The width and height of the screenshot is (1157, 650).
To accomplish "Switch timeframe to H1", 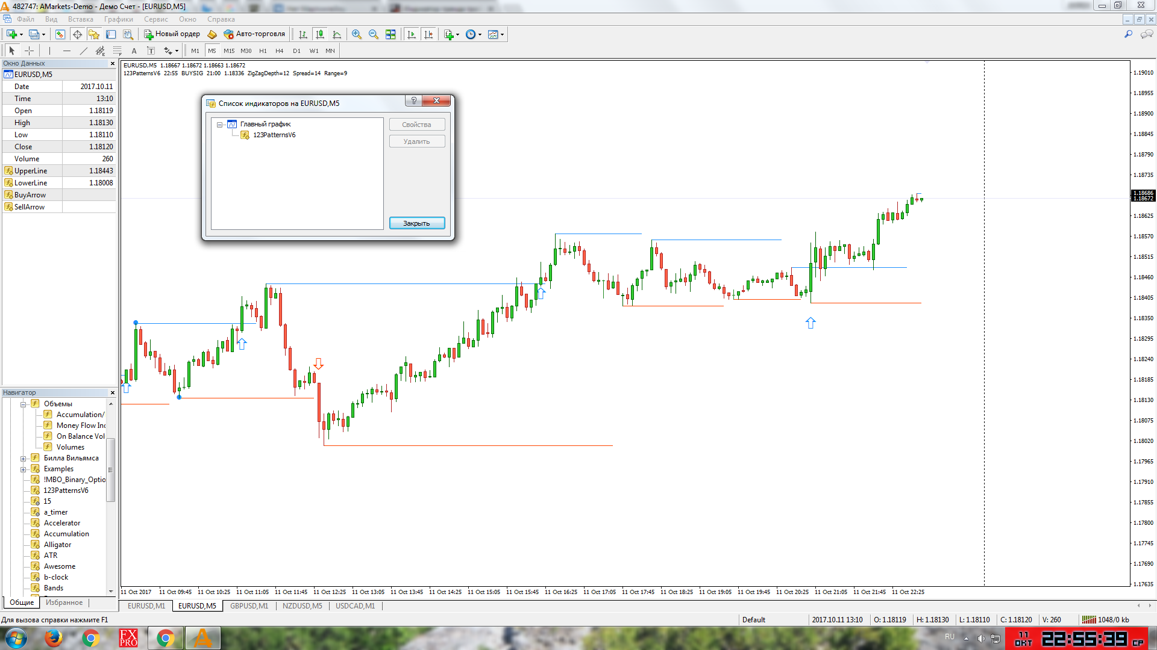I will pyautogui.click(x=263, y=51).
